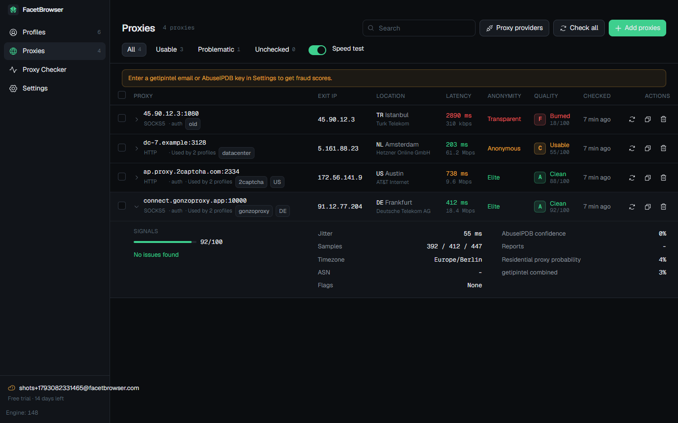This screenshot has width=678, height=423.
Task: Expand the 45.90.12.3:1080 proxy details
Action: 137,120
